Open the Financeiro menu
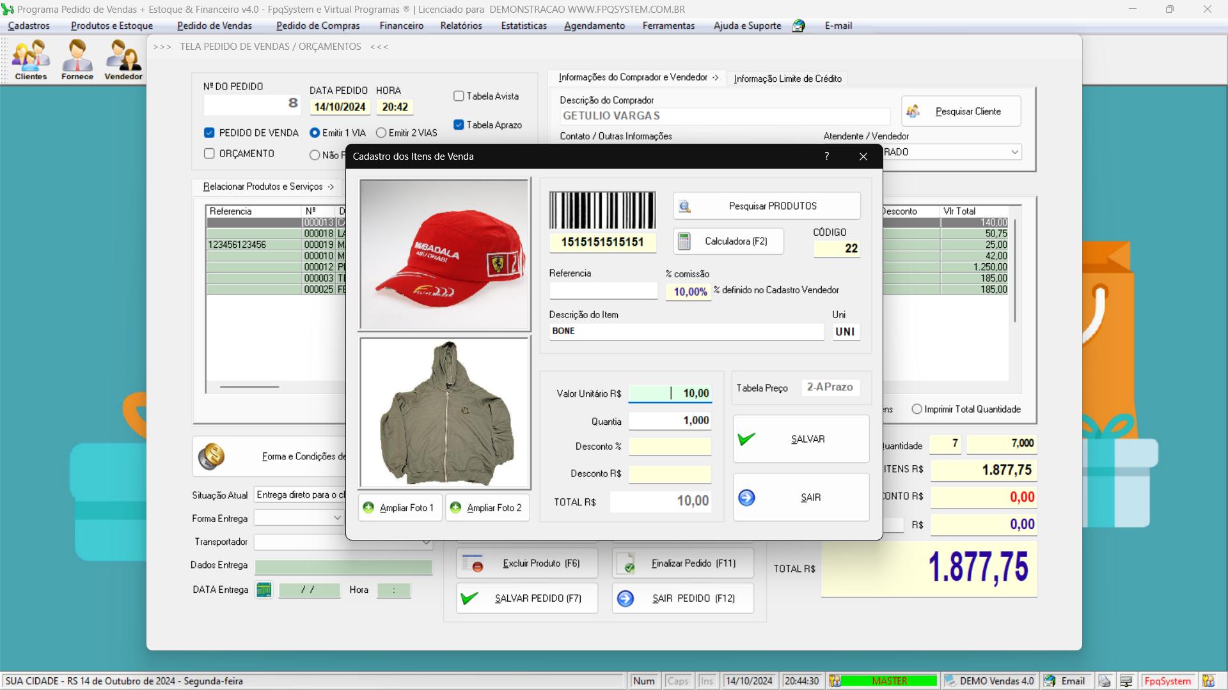The image size is (1228, 690). (401, 26)
